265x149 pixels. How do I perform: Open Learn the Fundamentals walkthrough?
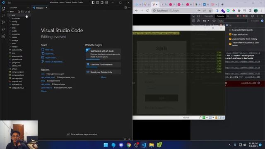(x=104, y=65)
